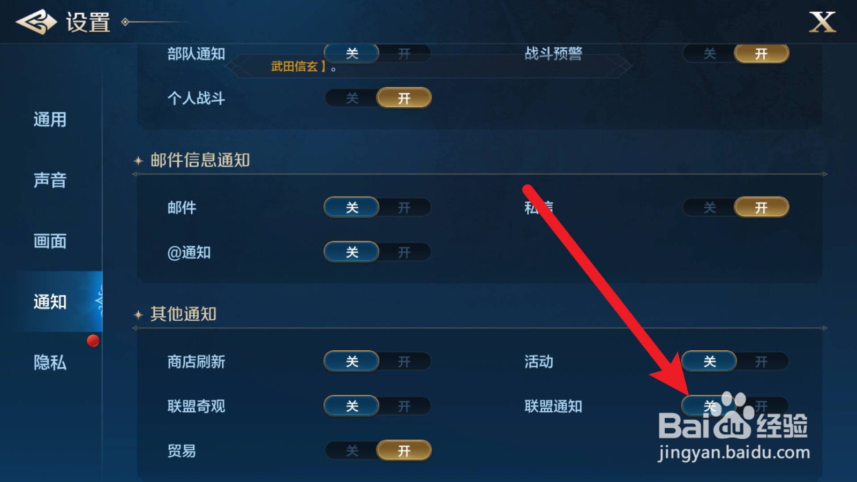Click the star bullet beside 邮件信息通知

point(138,161)
